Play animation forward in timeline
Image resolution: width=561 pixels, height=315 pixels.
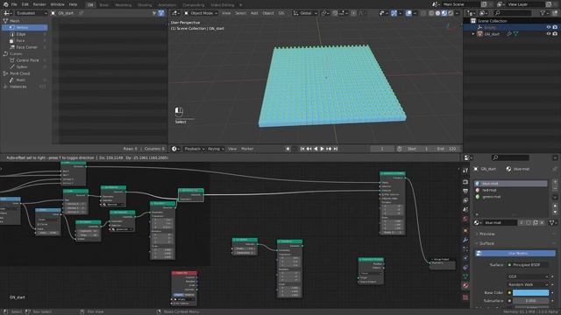click(322, 149)
